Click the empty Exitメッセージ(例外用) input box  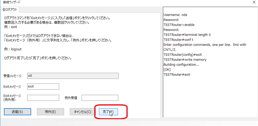(x=43, y=98)
